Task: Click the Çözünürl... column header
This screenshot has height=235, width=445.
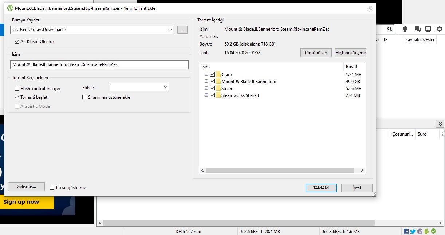Action: point(402,134)
